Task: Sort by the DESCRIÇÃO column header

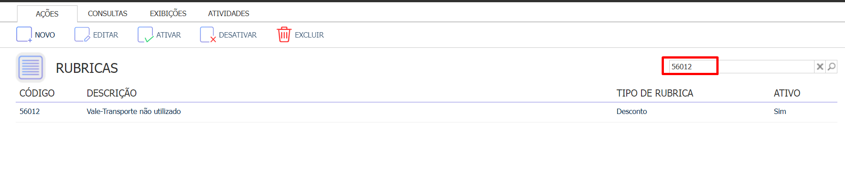Action: pyautogui.click(x=112, y=93)
